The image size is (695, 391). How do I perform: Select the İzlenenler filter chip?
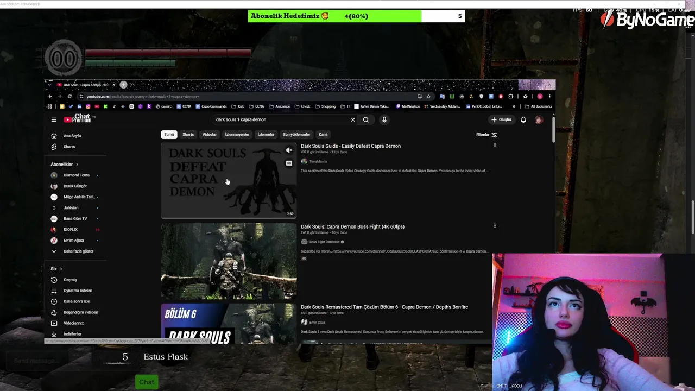266,135
